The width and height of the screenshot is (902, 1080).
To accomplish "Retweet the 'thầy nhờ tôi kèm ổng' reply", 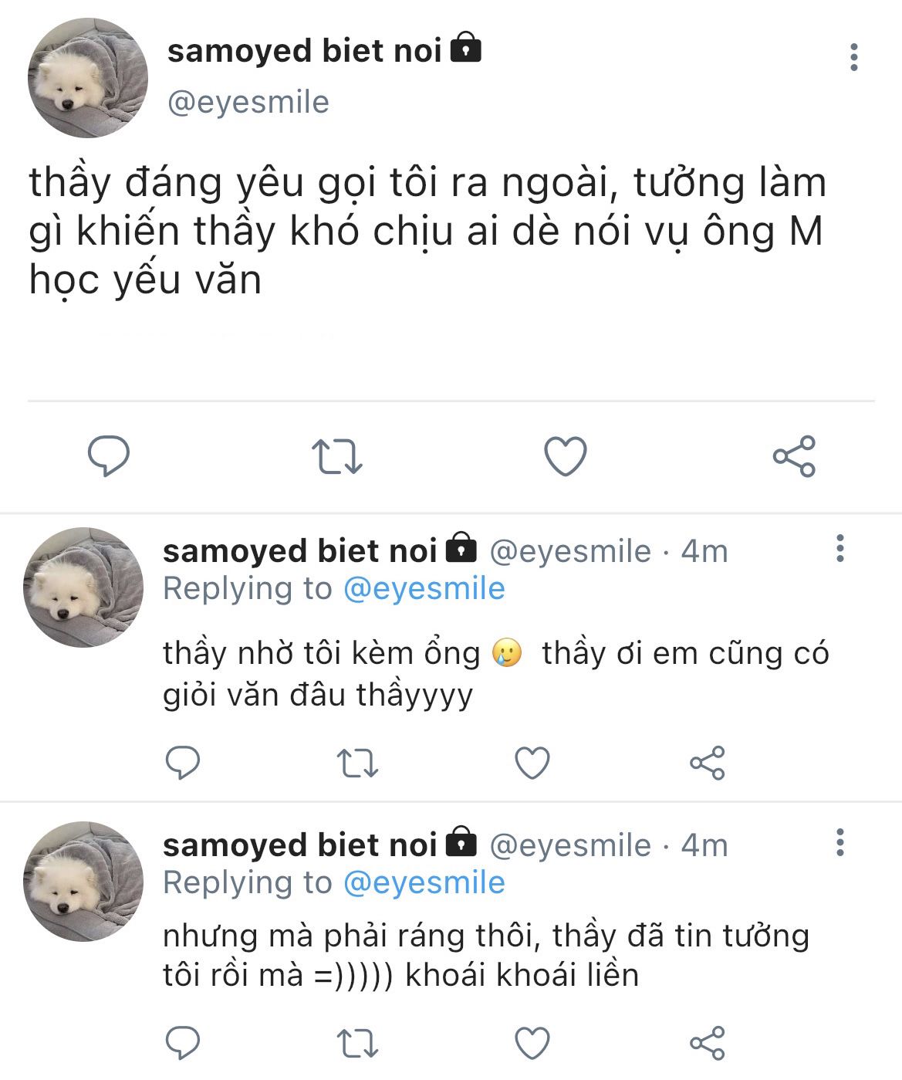I will 357,763.
